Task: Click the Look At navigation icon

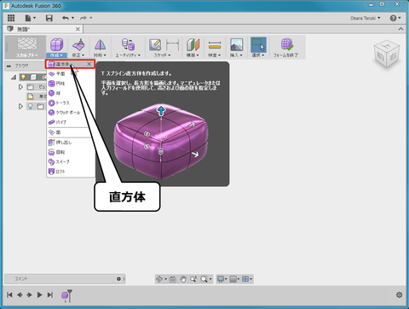Action: 172,279
